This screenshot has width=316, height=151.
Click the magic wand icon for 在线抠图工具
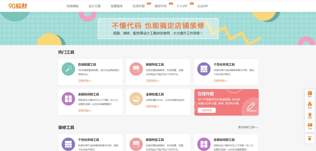pos(68,69)
